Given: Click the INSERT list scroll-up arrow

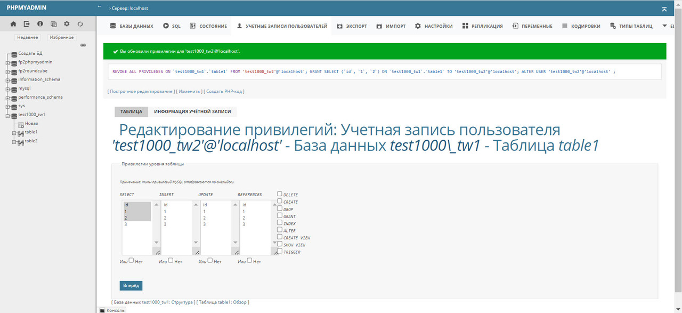Looking at the screenshot, I should [196, 204].
